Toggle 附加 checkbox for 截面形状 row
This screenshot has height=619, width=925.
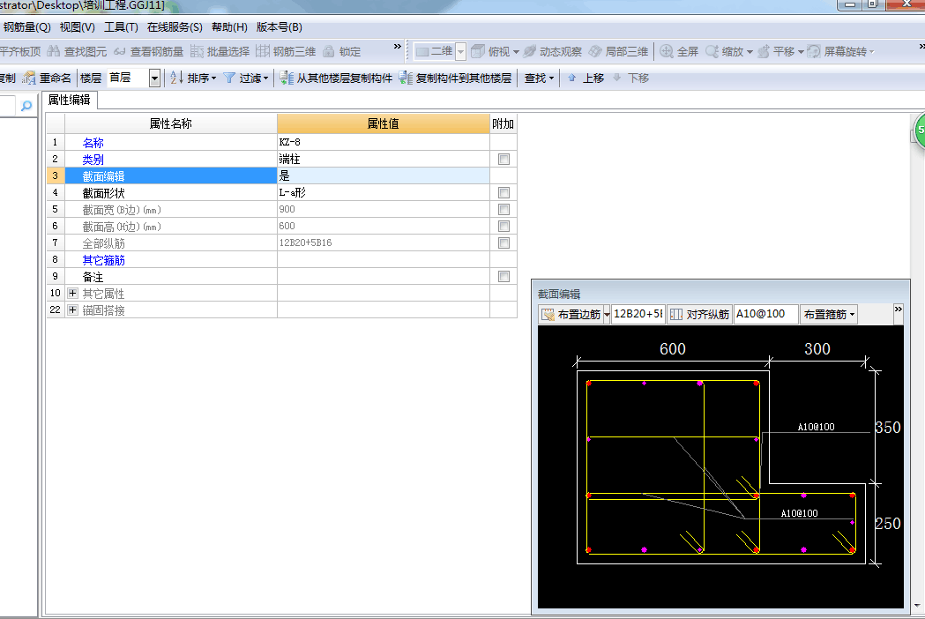point(504,192)
